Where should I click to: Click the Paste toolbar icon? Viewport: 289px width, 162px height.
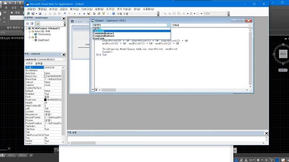pyautogui.click(x=55, y=13)
